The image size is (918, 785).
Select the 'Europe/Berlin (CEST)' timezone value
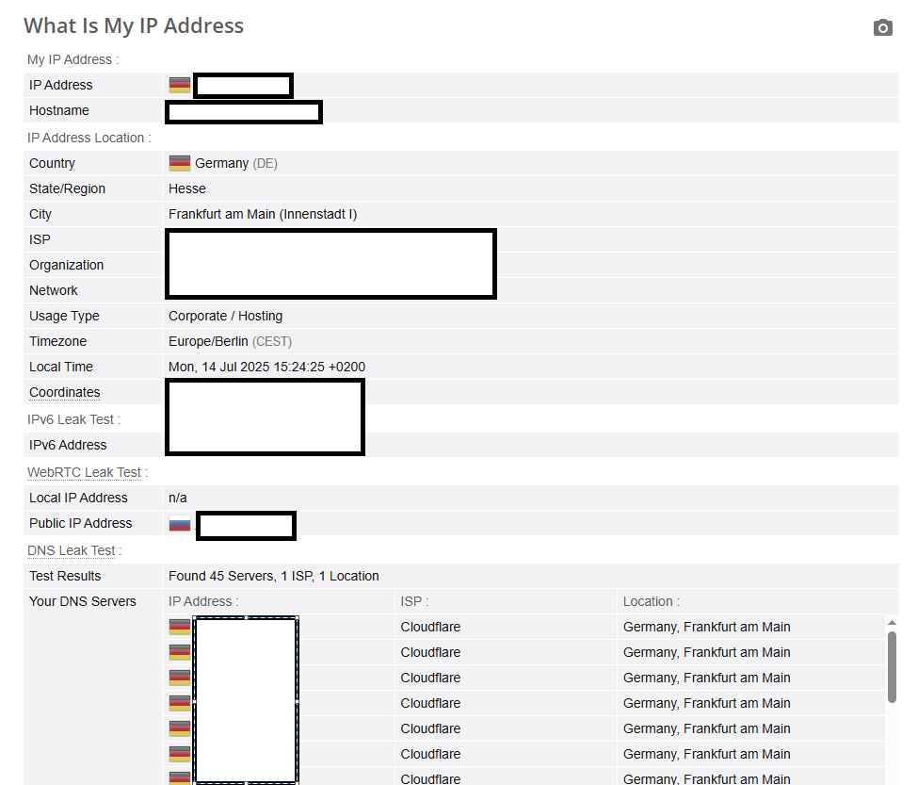pyautogui.click(x=230, y=341)
